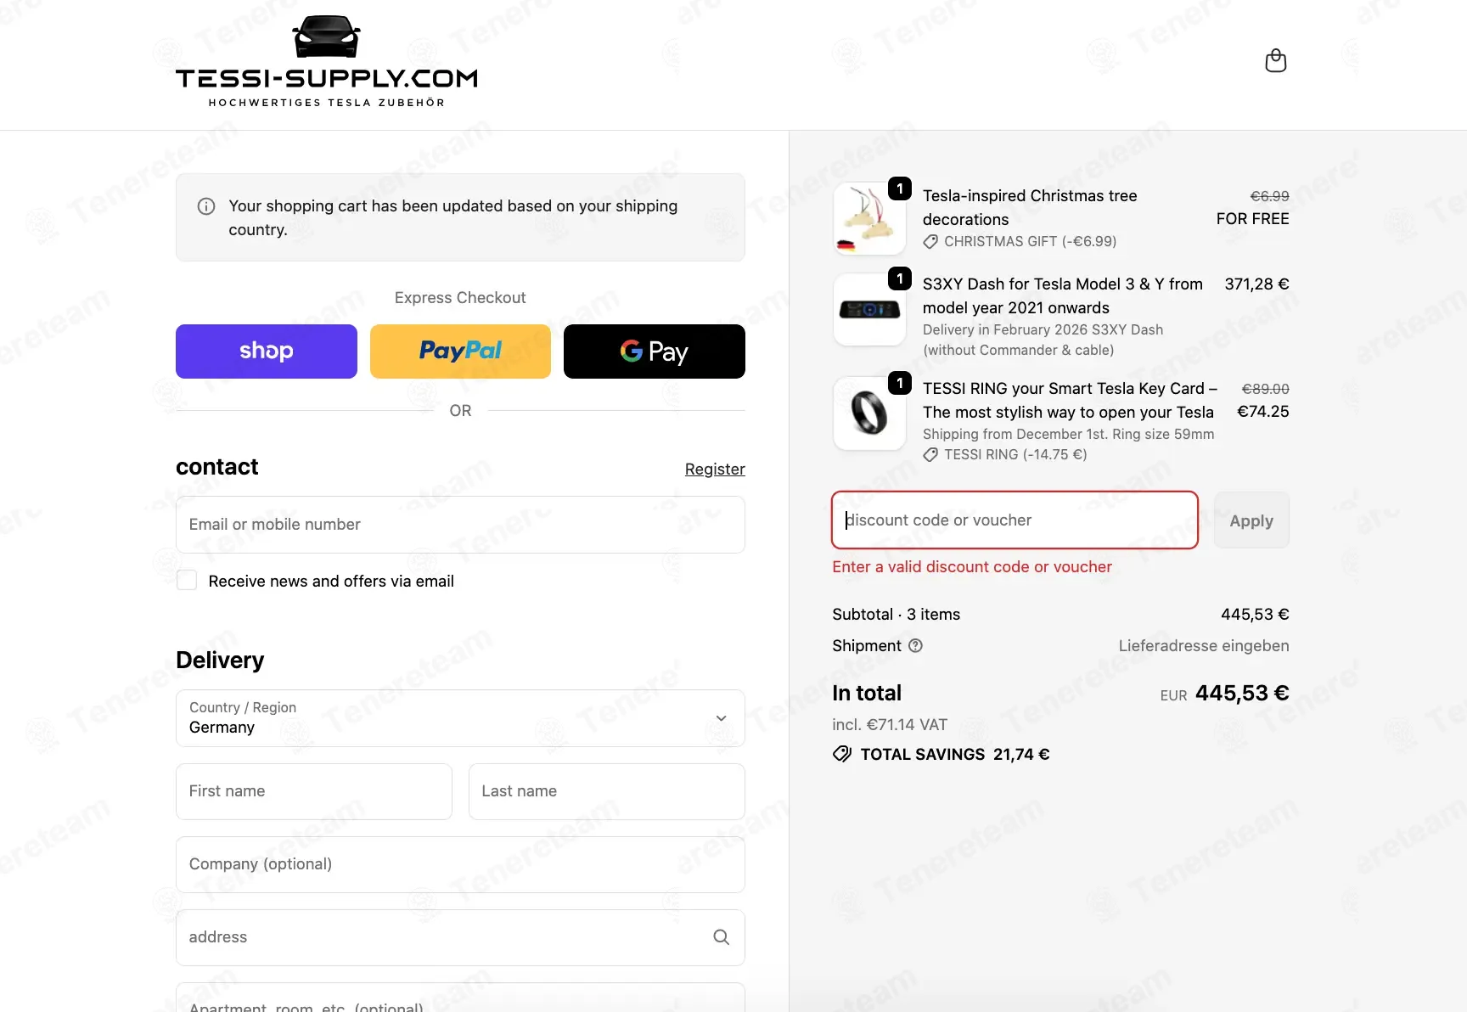Screen dimensions: 1467x1012
Task: Open the shopping bag cart icon
Action: [1275, 61]
